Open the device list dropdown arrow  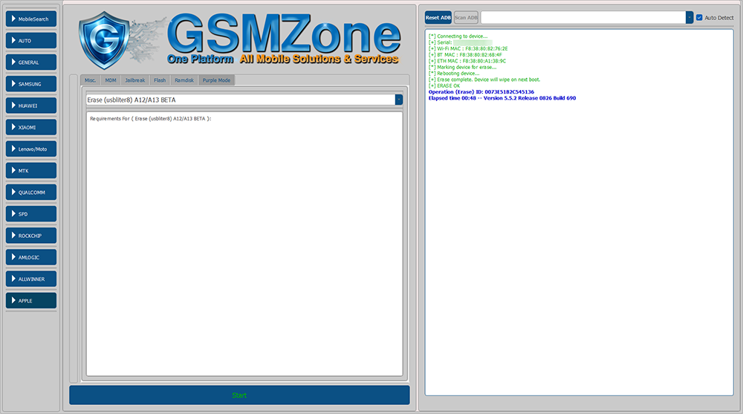(x=690, y=18)
